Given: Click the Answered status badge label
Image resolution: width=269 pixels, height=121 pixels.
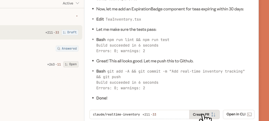Looking at the screenshot, I should [69, 49].
